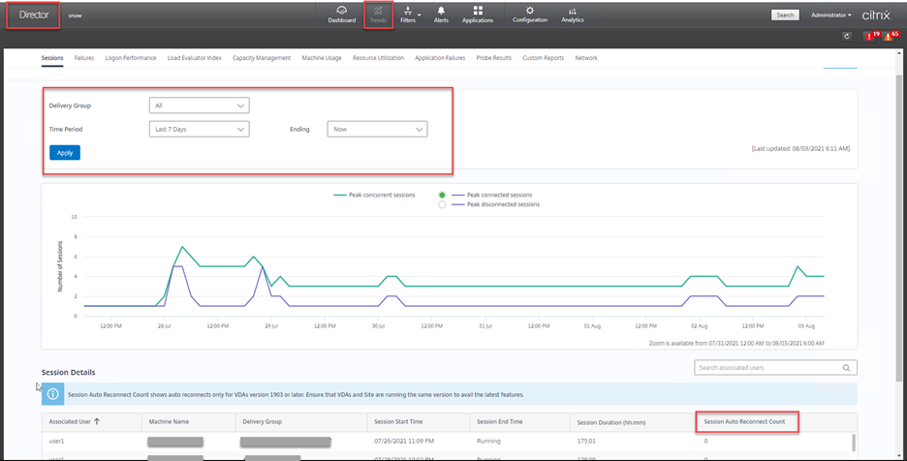
Task: Expand the Delivery Group dropdown
Action: 200,105
